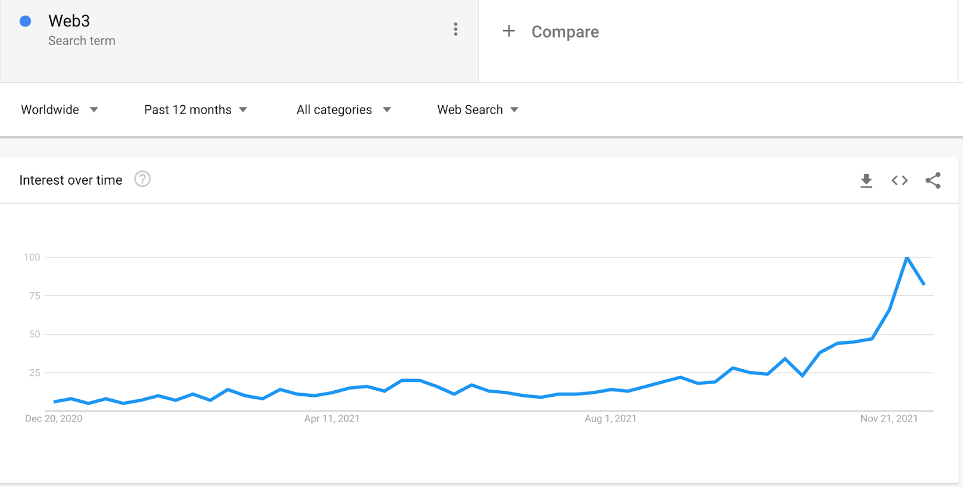Image resolution: width=963 pixels, height=487 pixels.
Task: Share the interest over time chart
Action: coord(933,180)
